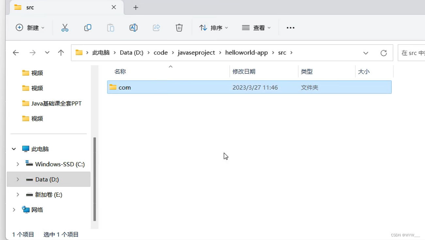Viewport: 425px width, 240px height.
Task: Expand the chevron after src in the address bar
Action: [x=291, y=52]
